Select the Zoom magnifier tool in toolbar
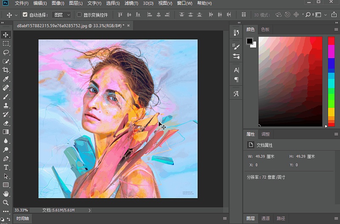Screen dimensions: 340x224 pyautogui.click(x=6, y=202)
